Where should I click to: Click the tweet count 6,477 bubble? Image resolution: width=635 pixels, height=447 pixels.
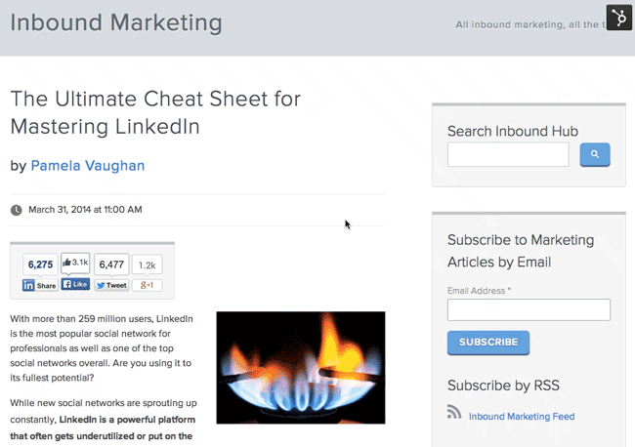coord(111,264)
